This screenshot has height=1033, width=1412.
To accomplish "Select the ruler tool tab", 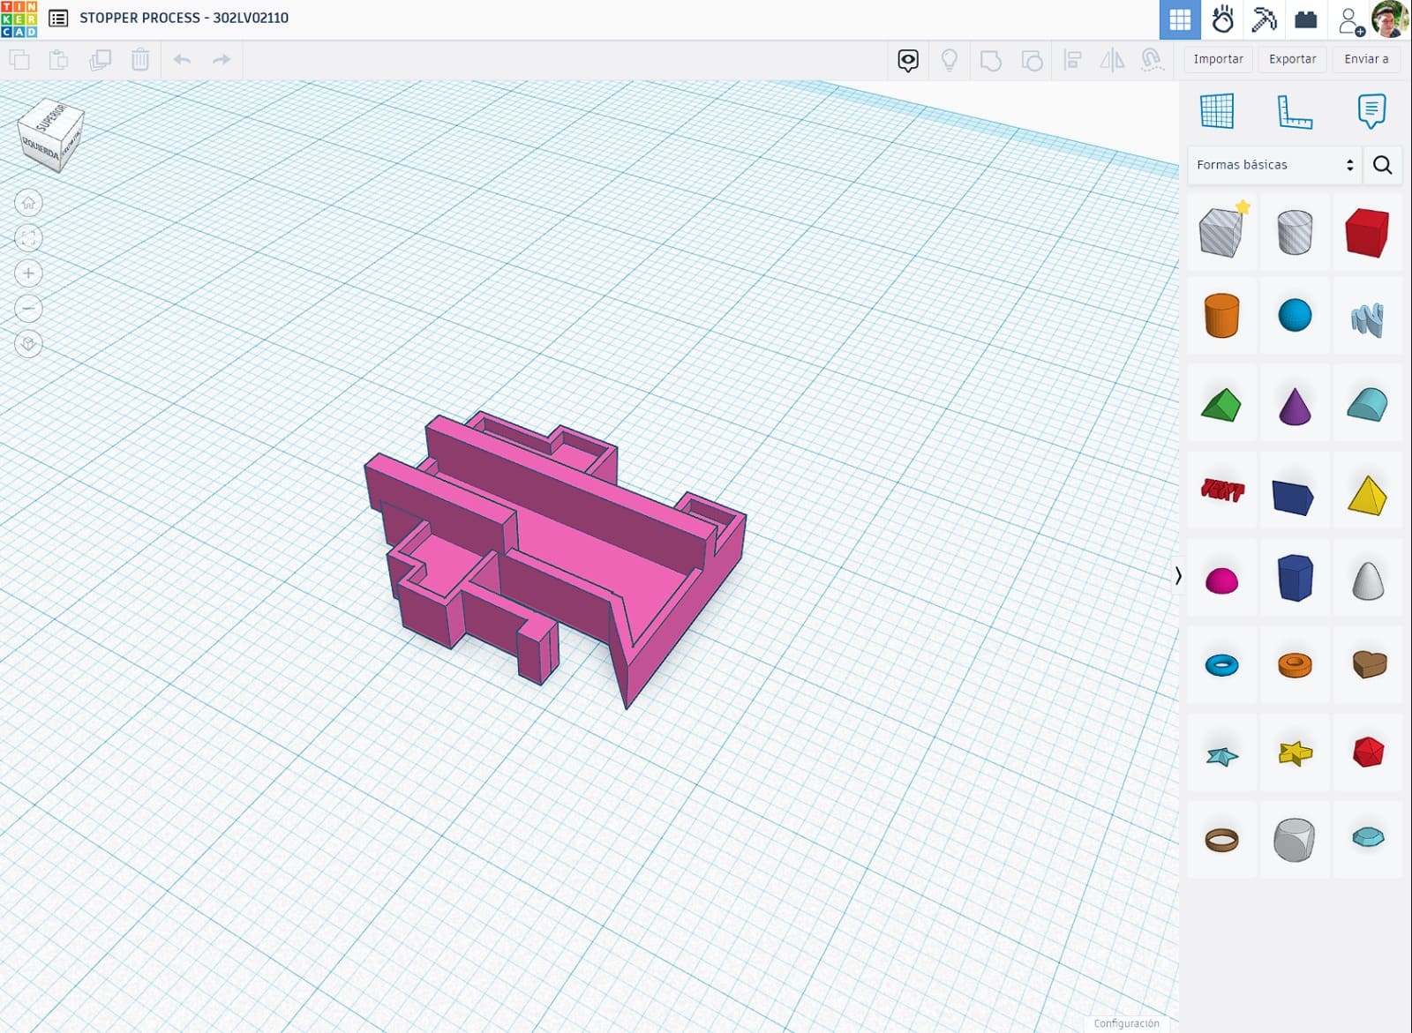I will pyautogui.click(x=1294, y=112).
